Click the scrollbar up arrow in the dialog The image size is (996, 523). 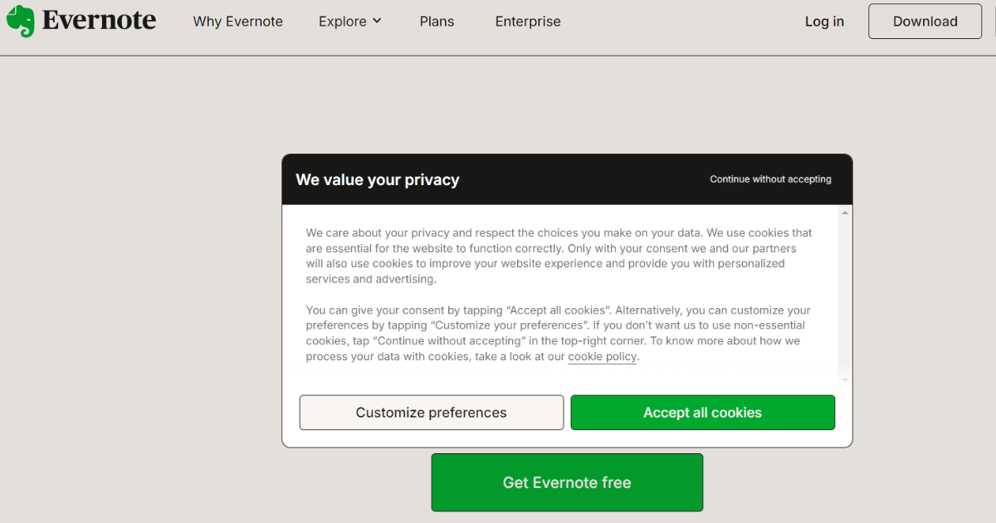coord(844,213)
